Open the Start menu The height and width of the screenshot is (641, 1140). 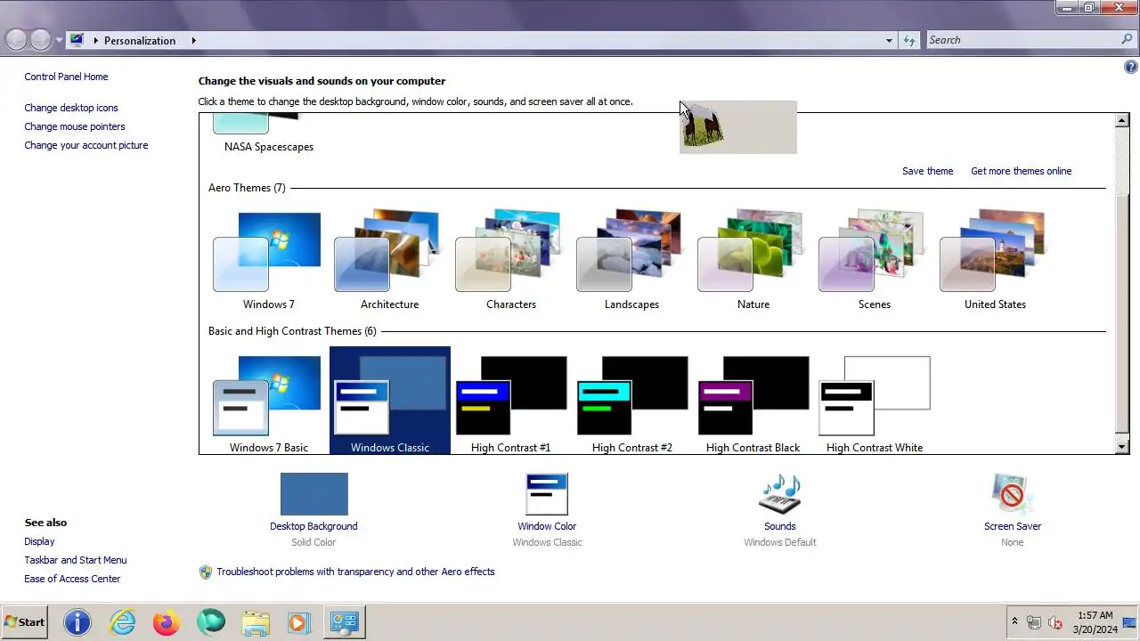(x=25, y=622)
